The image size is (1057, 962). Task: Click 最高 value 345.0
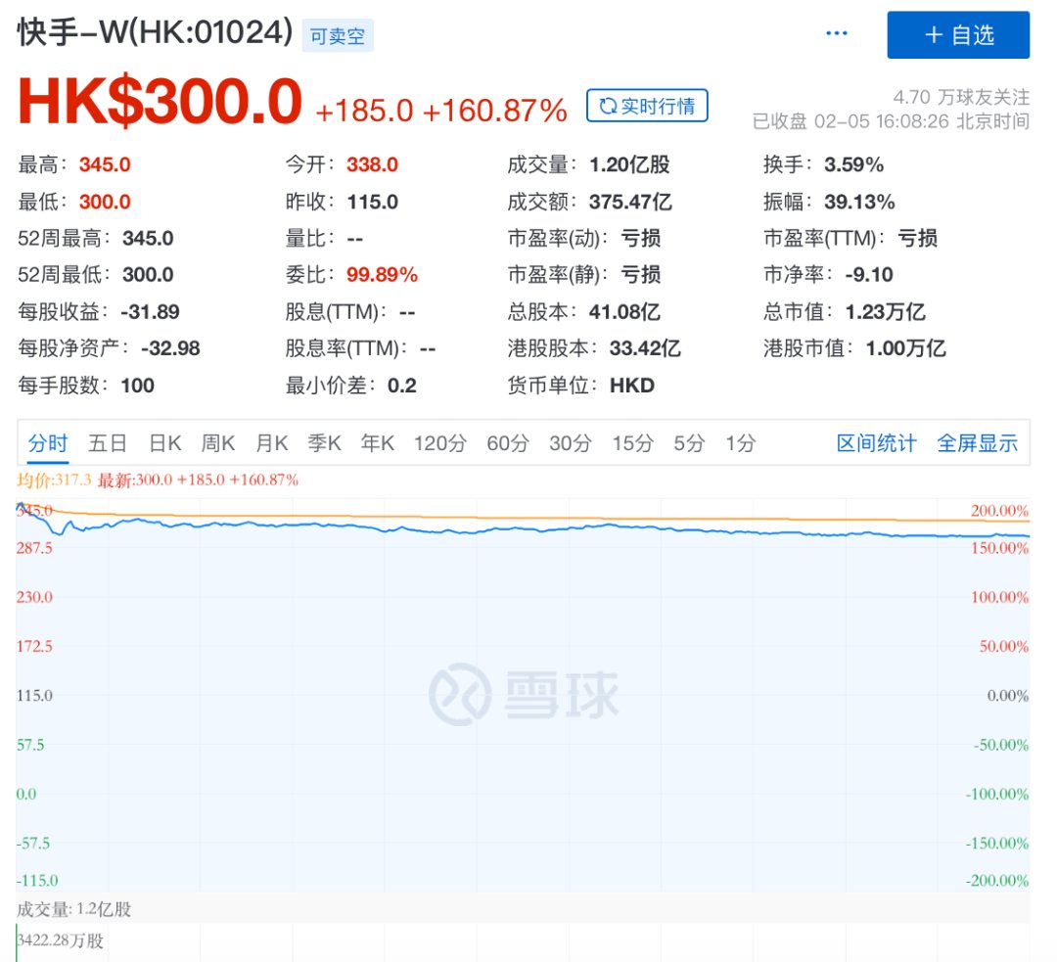(105, 164)
